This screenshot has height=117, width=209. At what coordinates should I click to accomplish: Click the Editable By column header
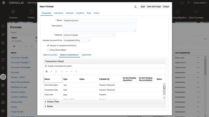pos(104,79)
